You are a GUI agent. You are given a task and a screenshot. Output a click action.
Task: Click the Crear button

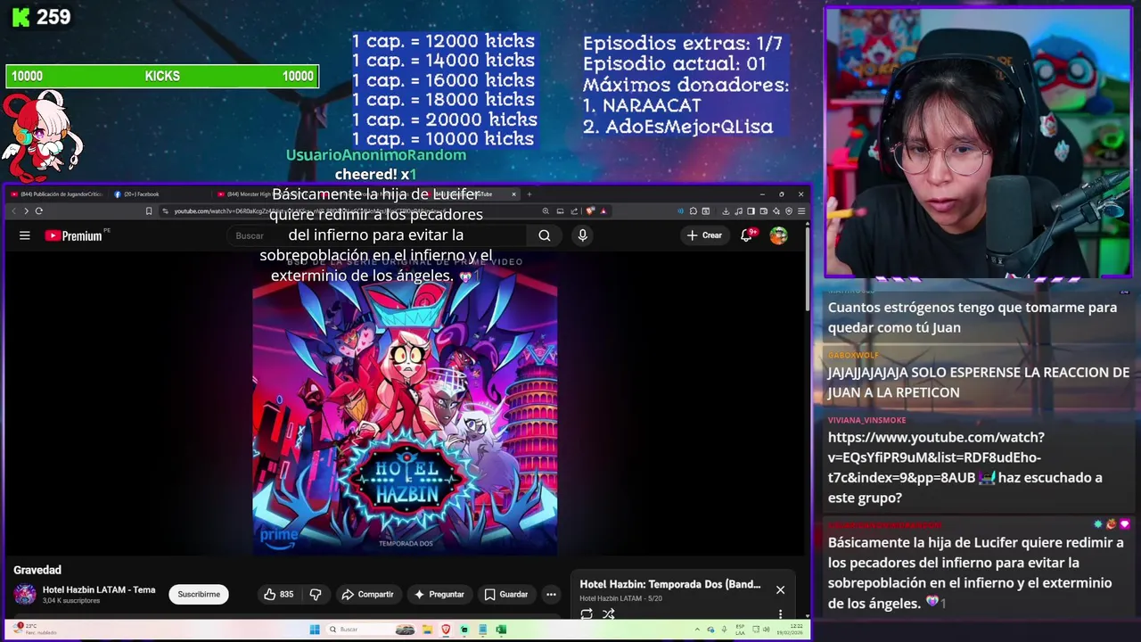pos(704,235)
